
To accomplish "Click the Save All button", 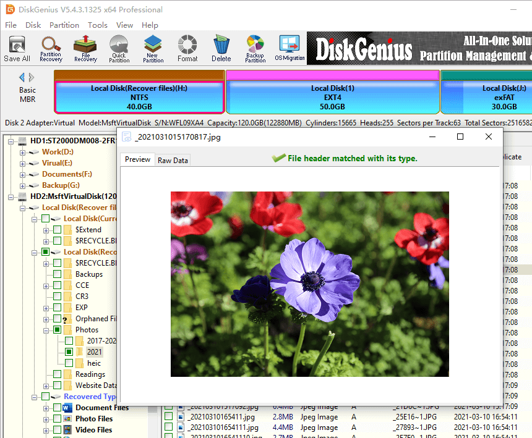I will (17, 48).
